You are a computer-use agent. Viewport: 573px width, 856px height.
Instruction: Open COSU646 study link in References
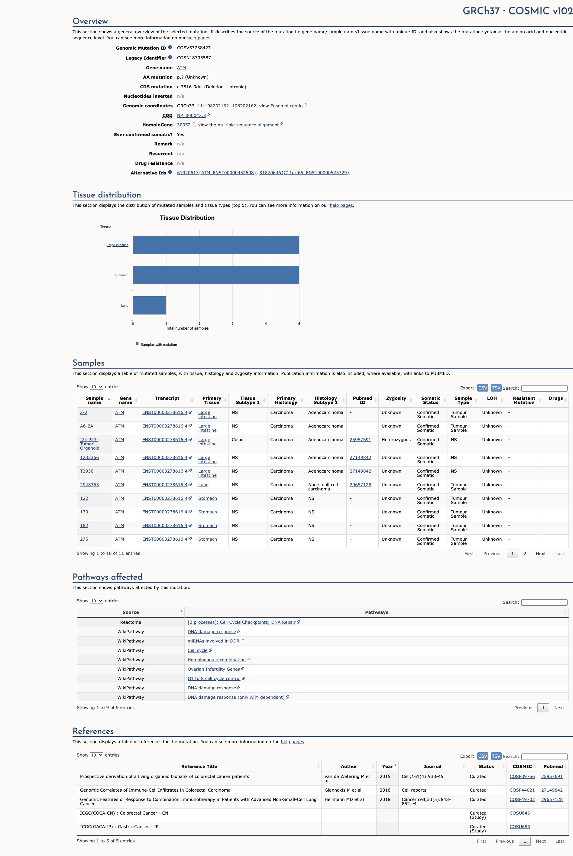tap(520, 813)
